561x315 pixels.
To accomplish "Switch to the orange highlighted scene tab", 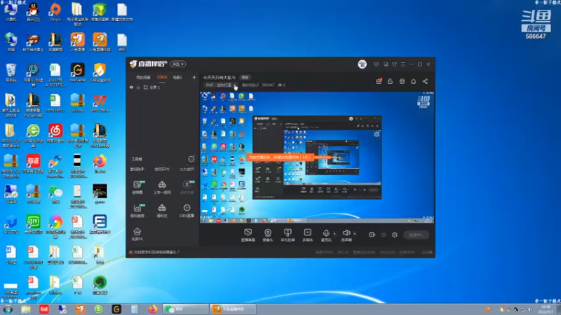I will [162, 78].
